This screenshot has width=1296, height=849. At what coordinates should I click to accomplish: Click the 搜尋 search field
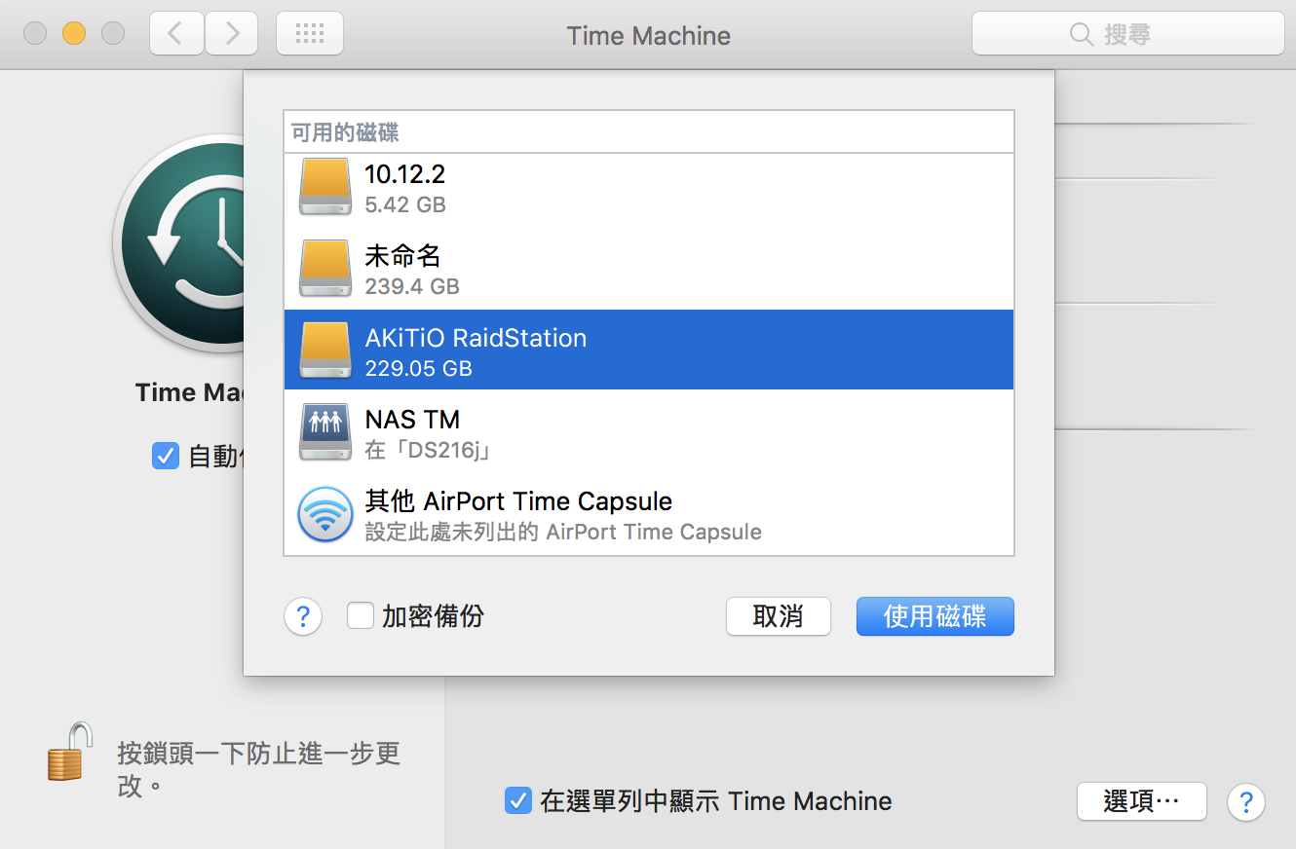pyautogui.click(x=1127, y=34)
